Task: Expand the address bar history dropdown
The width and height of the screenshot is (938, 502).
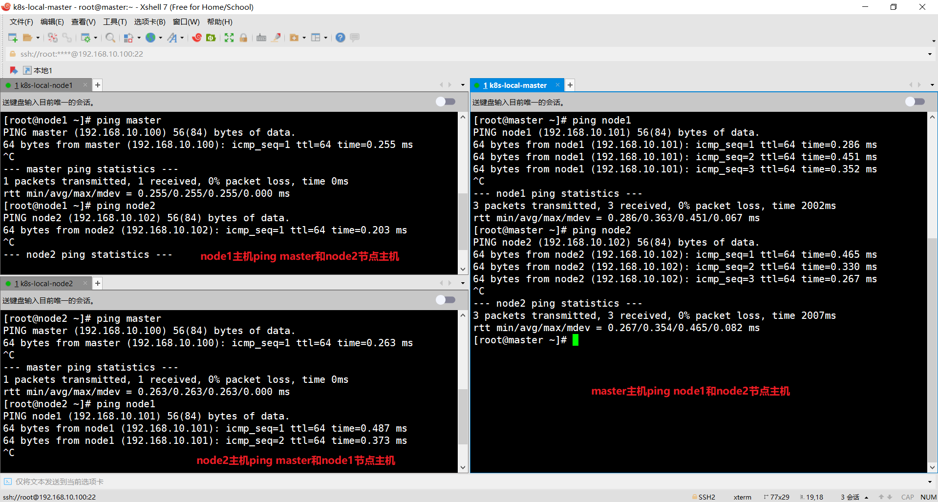Action: [x=930, y=54]
